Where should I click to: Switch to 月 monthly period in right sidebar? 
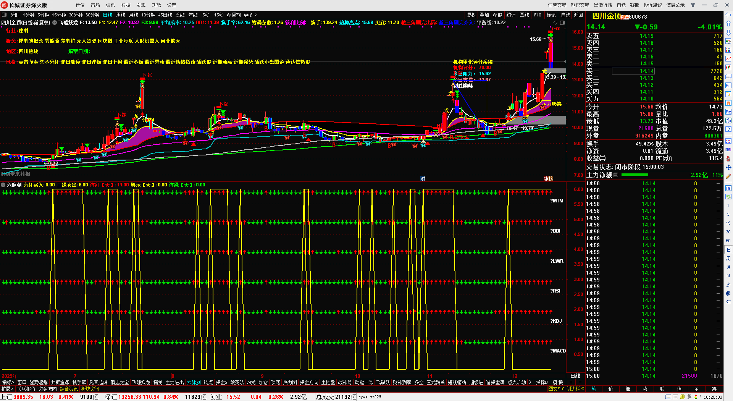(728, 267)
